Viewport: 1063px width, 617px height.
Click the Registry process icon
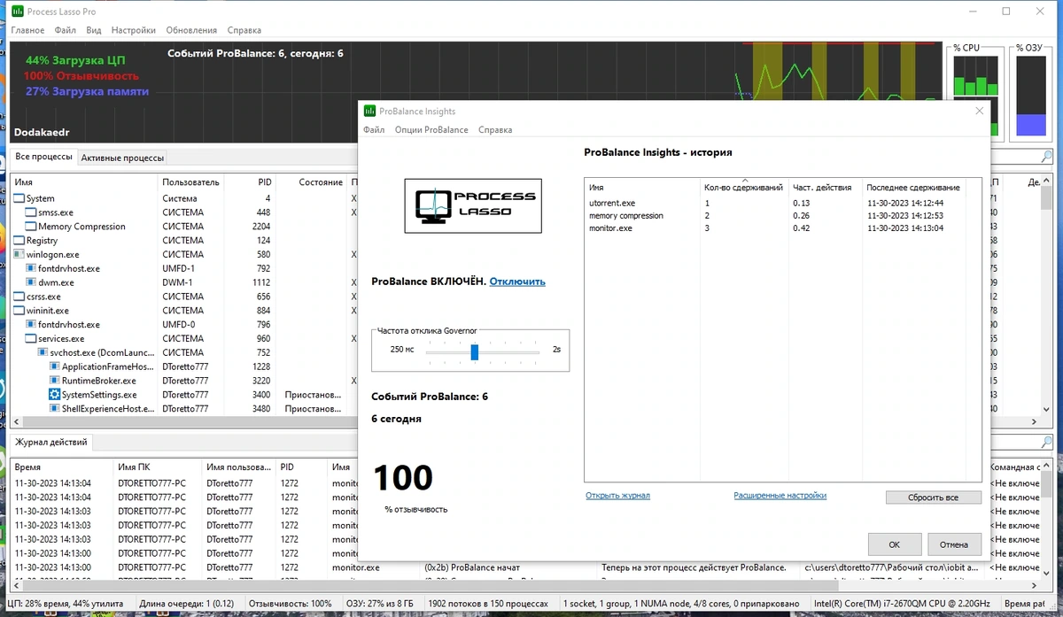(x=19, y=241)
